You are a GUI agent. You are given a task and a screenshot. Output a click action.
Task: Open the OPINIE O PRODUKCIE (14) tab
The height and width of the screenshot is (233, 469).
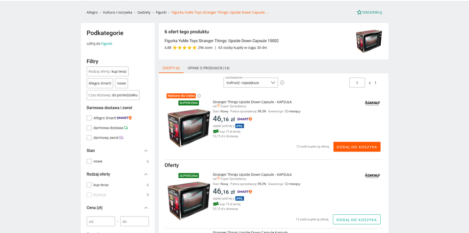click(208, 68)
